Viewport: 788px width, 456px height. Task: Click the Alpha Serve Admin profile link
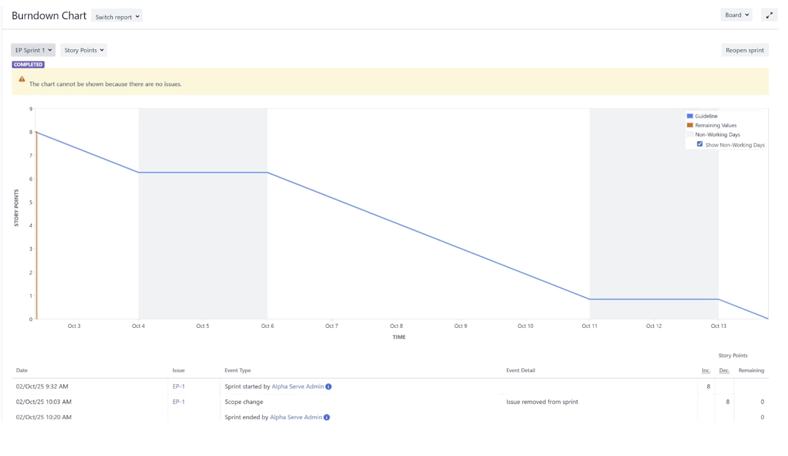(x=297, y=386)
